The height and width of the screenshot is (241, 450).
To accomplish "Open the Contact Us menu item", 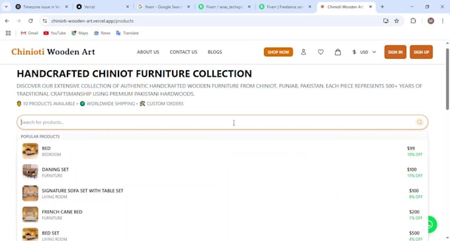I will [183, 52].
